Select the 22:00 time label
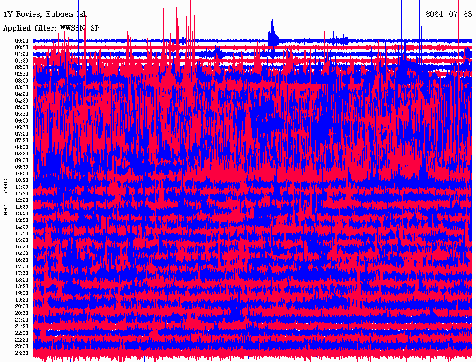This screenshot has height=362, width=476. tap(22, 333)
